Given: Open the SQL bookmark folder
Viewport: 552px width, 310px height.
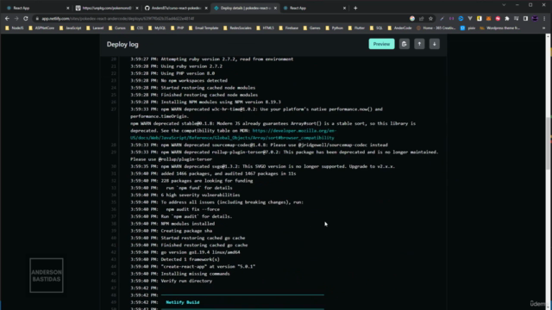Looking at the screenshot, I should (376, 28).
